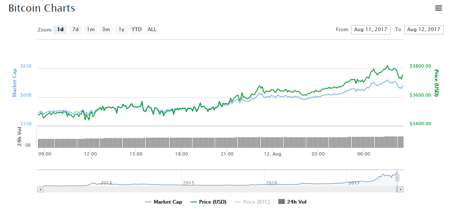Viewport: 451px width, 209px height.
Task: Click the navigator range handle
Action: click(397, 178)
